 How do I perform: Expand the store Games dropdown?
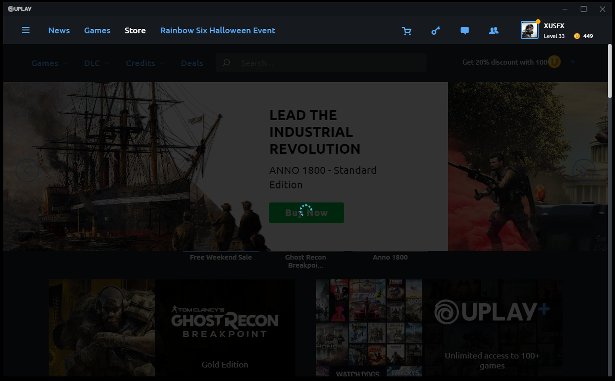[49, 63]
